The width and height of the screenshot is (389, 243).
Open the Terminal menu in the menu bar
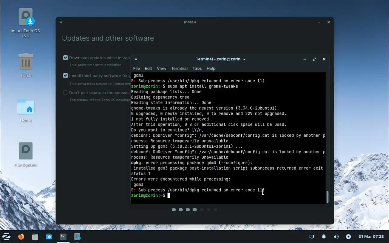tap(179, 68)
